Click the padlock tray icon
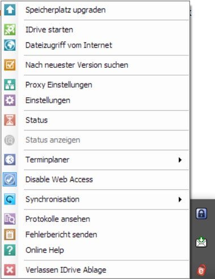The image size is (215, 279). 201,213
